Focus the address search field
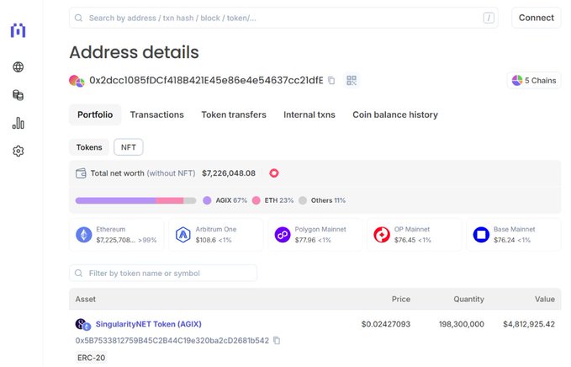The width and height of the screenshot is (571, 367). (x=283, y=18)
